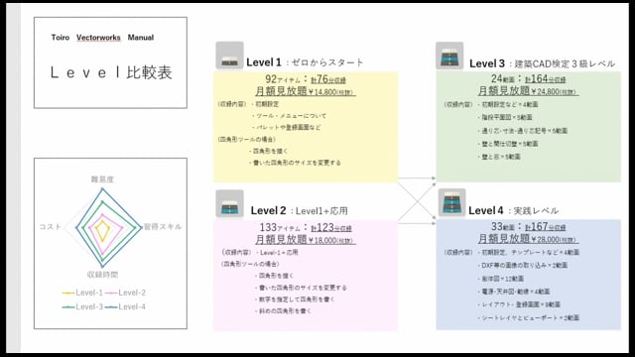The image size is (635, 357).
Task: Select the 'Level 2' heading text
Action: point(268,210)
